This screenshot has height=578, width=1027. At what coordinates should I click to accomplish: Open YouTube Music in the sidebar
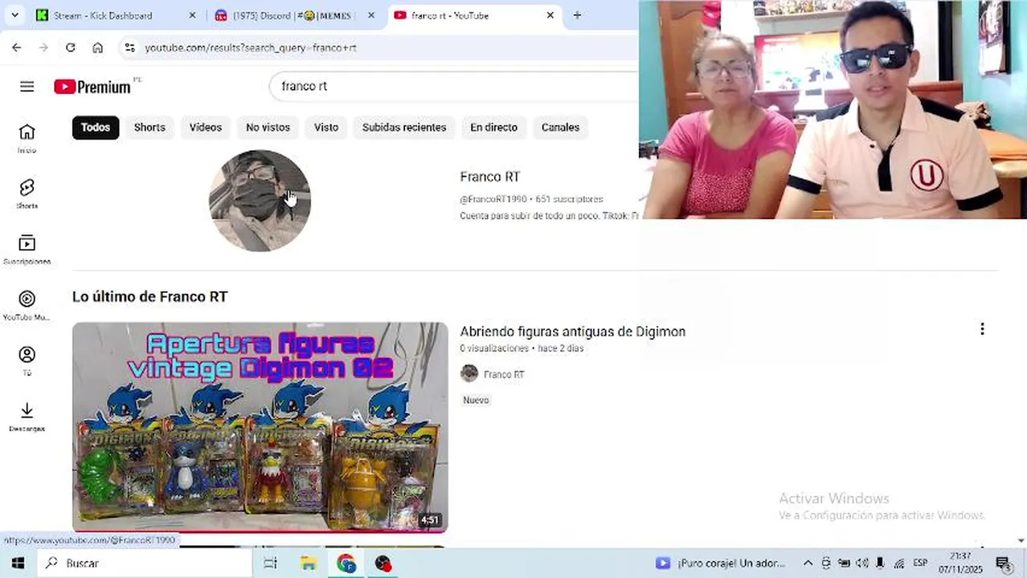[27, 305]
